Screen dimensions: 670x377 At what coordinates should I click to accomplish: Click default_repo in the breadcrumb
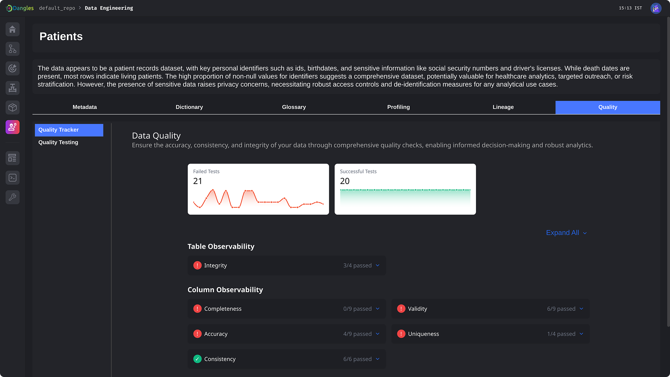coord(57,8)
